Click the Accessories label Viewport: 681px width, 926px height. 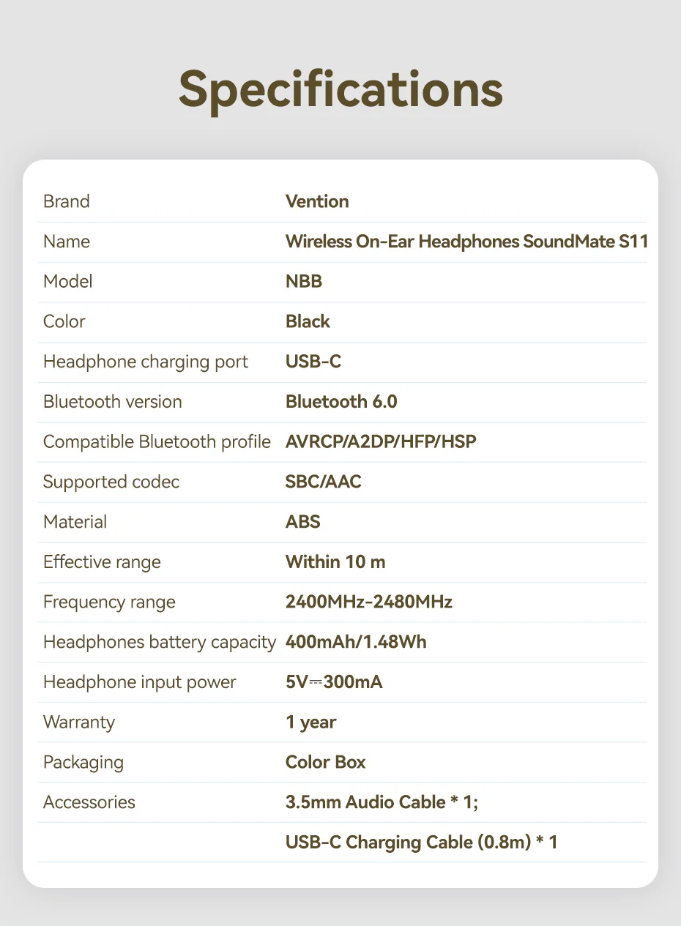pyautogui.click(x=89, y=802)
